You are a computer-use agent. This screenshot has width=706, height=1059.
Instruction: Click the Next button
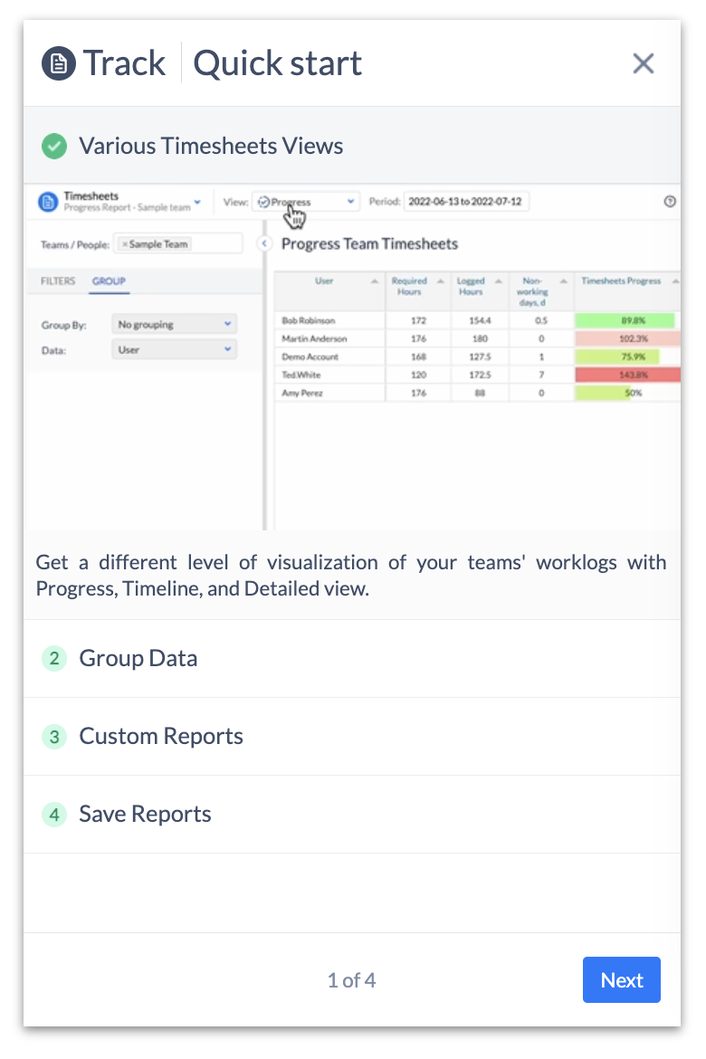tap(621, 980)
